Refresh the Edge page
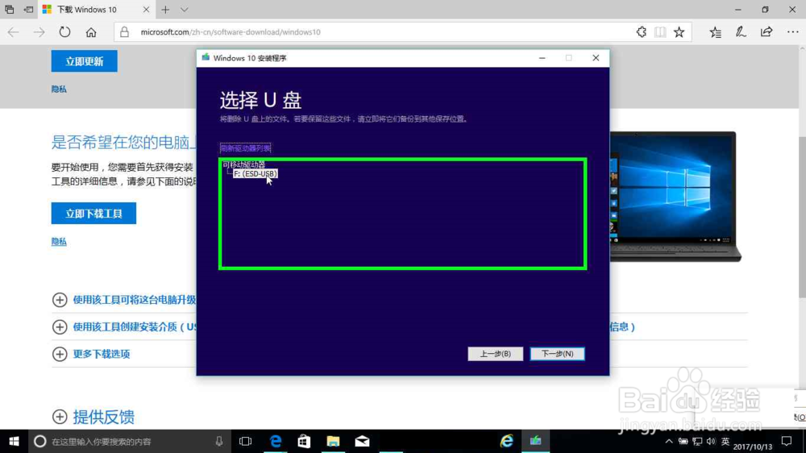806x453 pixels. 64,32
